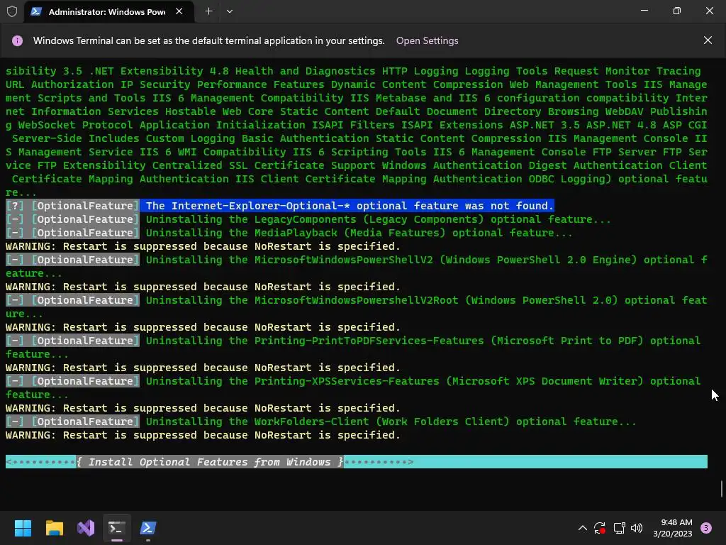
Task: Click the MicrosoftWindowsPowershellV2Root line
Action: [x=357, y=307]
